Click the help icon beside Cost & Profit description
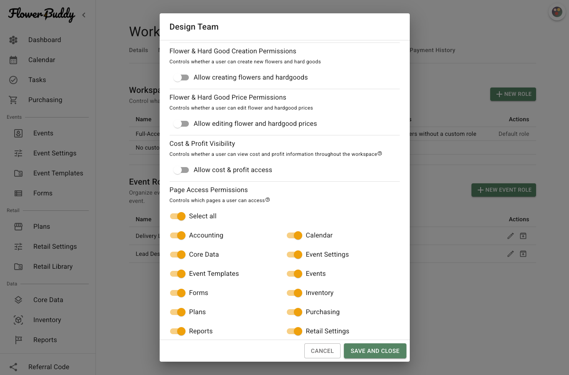 tap(380, 153)
